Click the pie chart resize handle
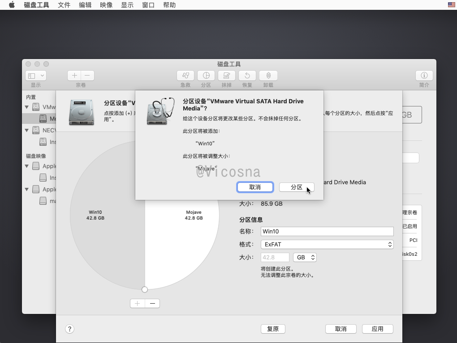The width and height of the screenshot is (457, 343). [x=145, y=289]
